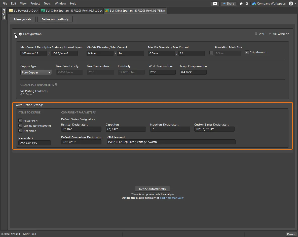298x237 pixels.
Task: Collapse the Configuration section chevron
Action: click(x=15, y=34)
